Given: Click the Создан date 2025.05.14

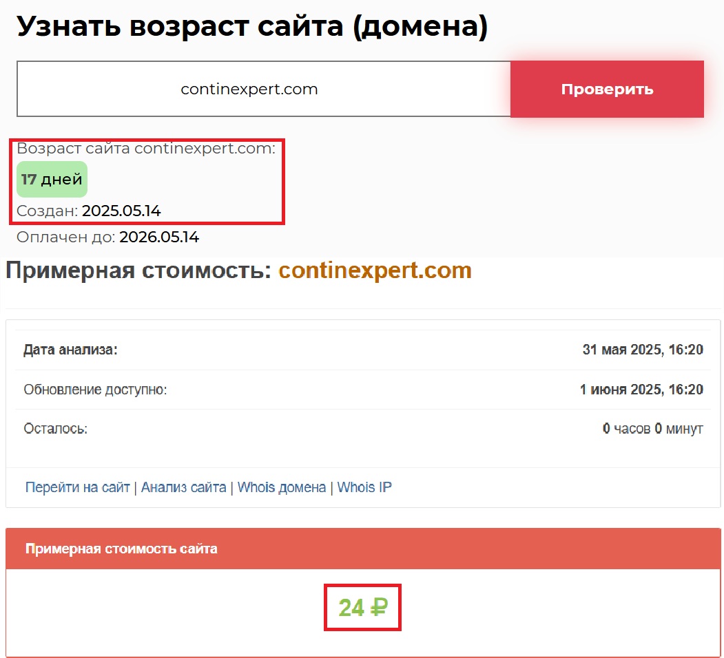Looking at the screenshot, I should (x=121, y=211).
